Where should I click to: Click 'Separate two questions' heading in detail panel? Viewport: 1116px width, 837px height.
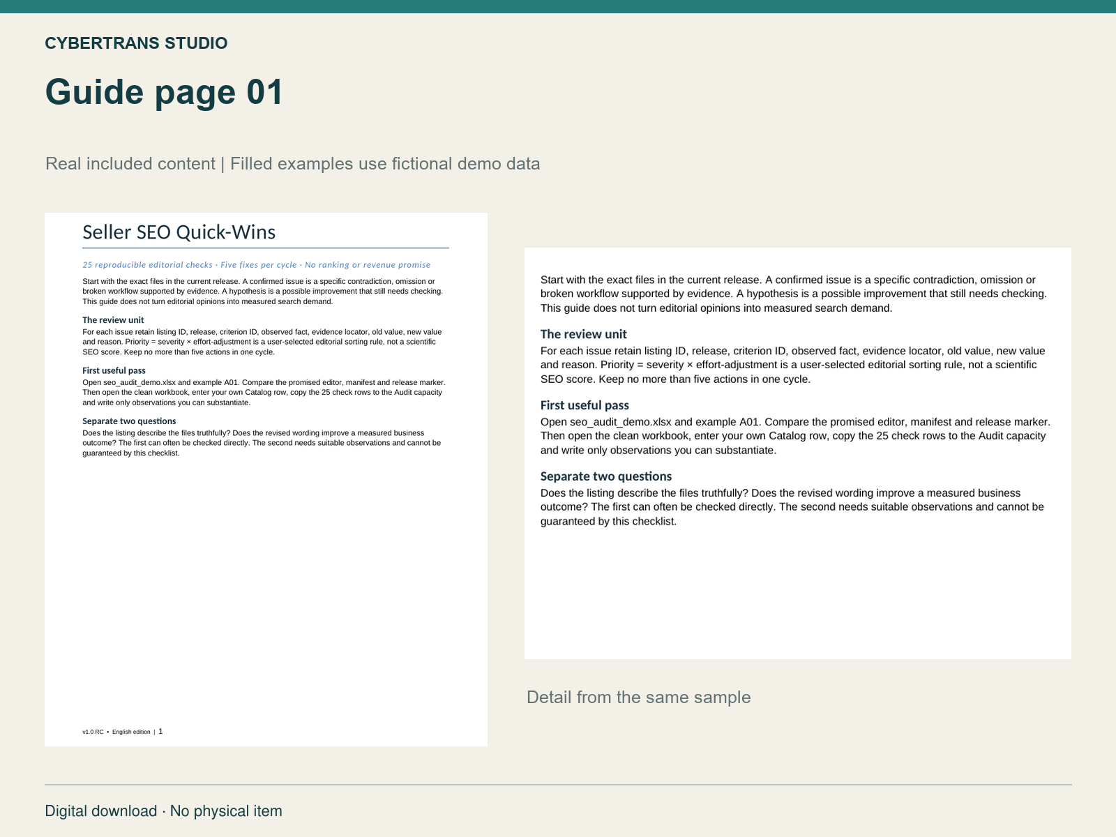tap(606, 476)
